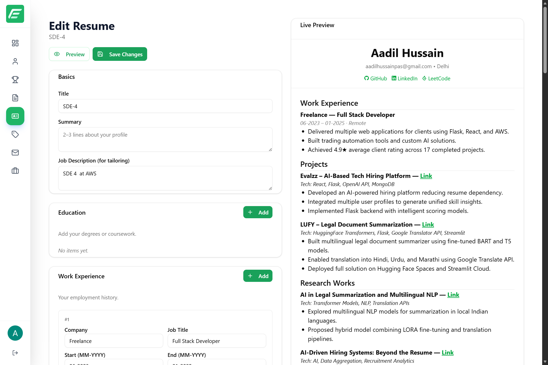Viewport: 548px width, 365px height.
Task: Click the green app logo at top left
Action: (15, 14)
